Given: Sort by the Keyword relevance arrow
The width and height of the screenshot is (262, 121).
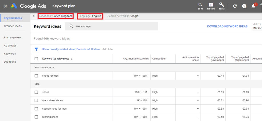Looking at the screenshot, I should [x=72, y=59].
